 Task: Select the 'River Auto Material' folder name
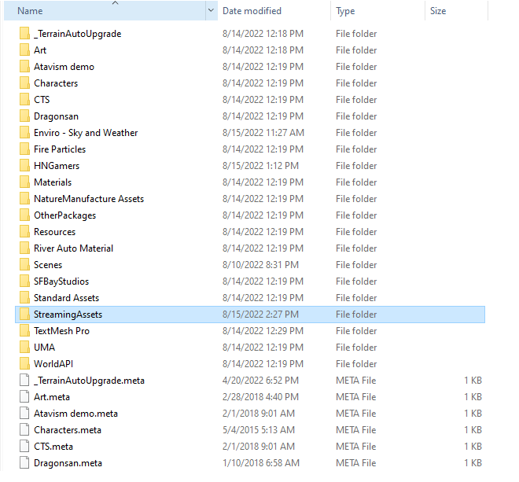tap(73, 248)
